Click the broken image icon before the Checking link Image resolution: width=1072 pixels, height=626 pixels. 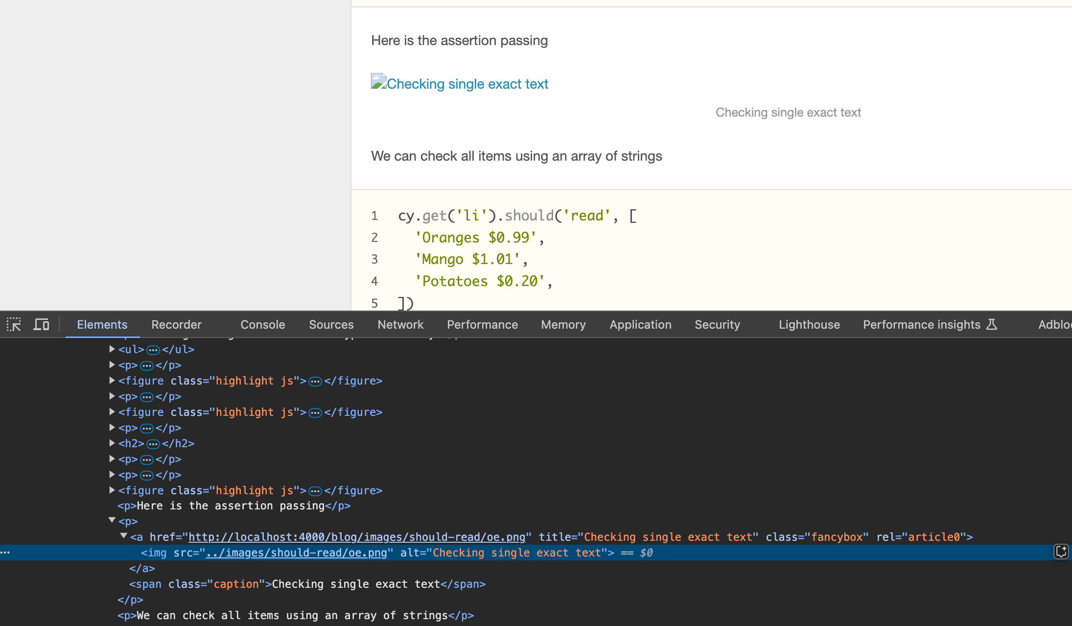coord(379,81)
